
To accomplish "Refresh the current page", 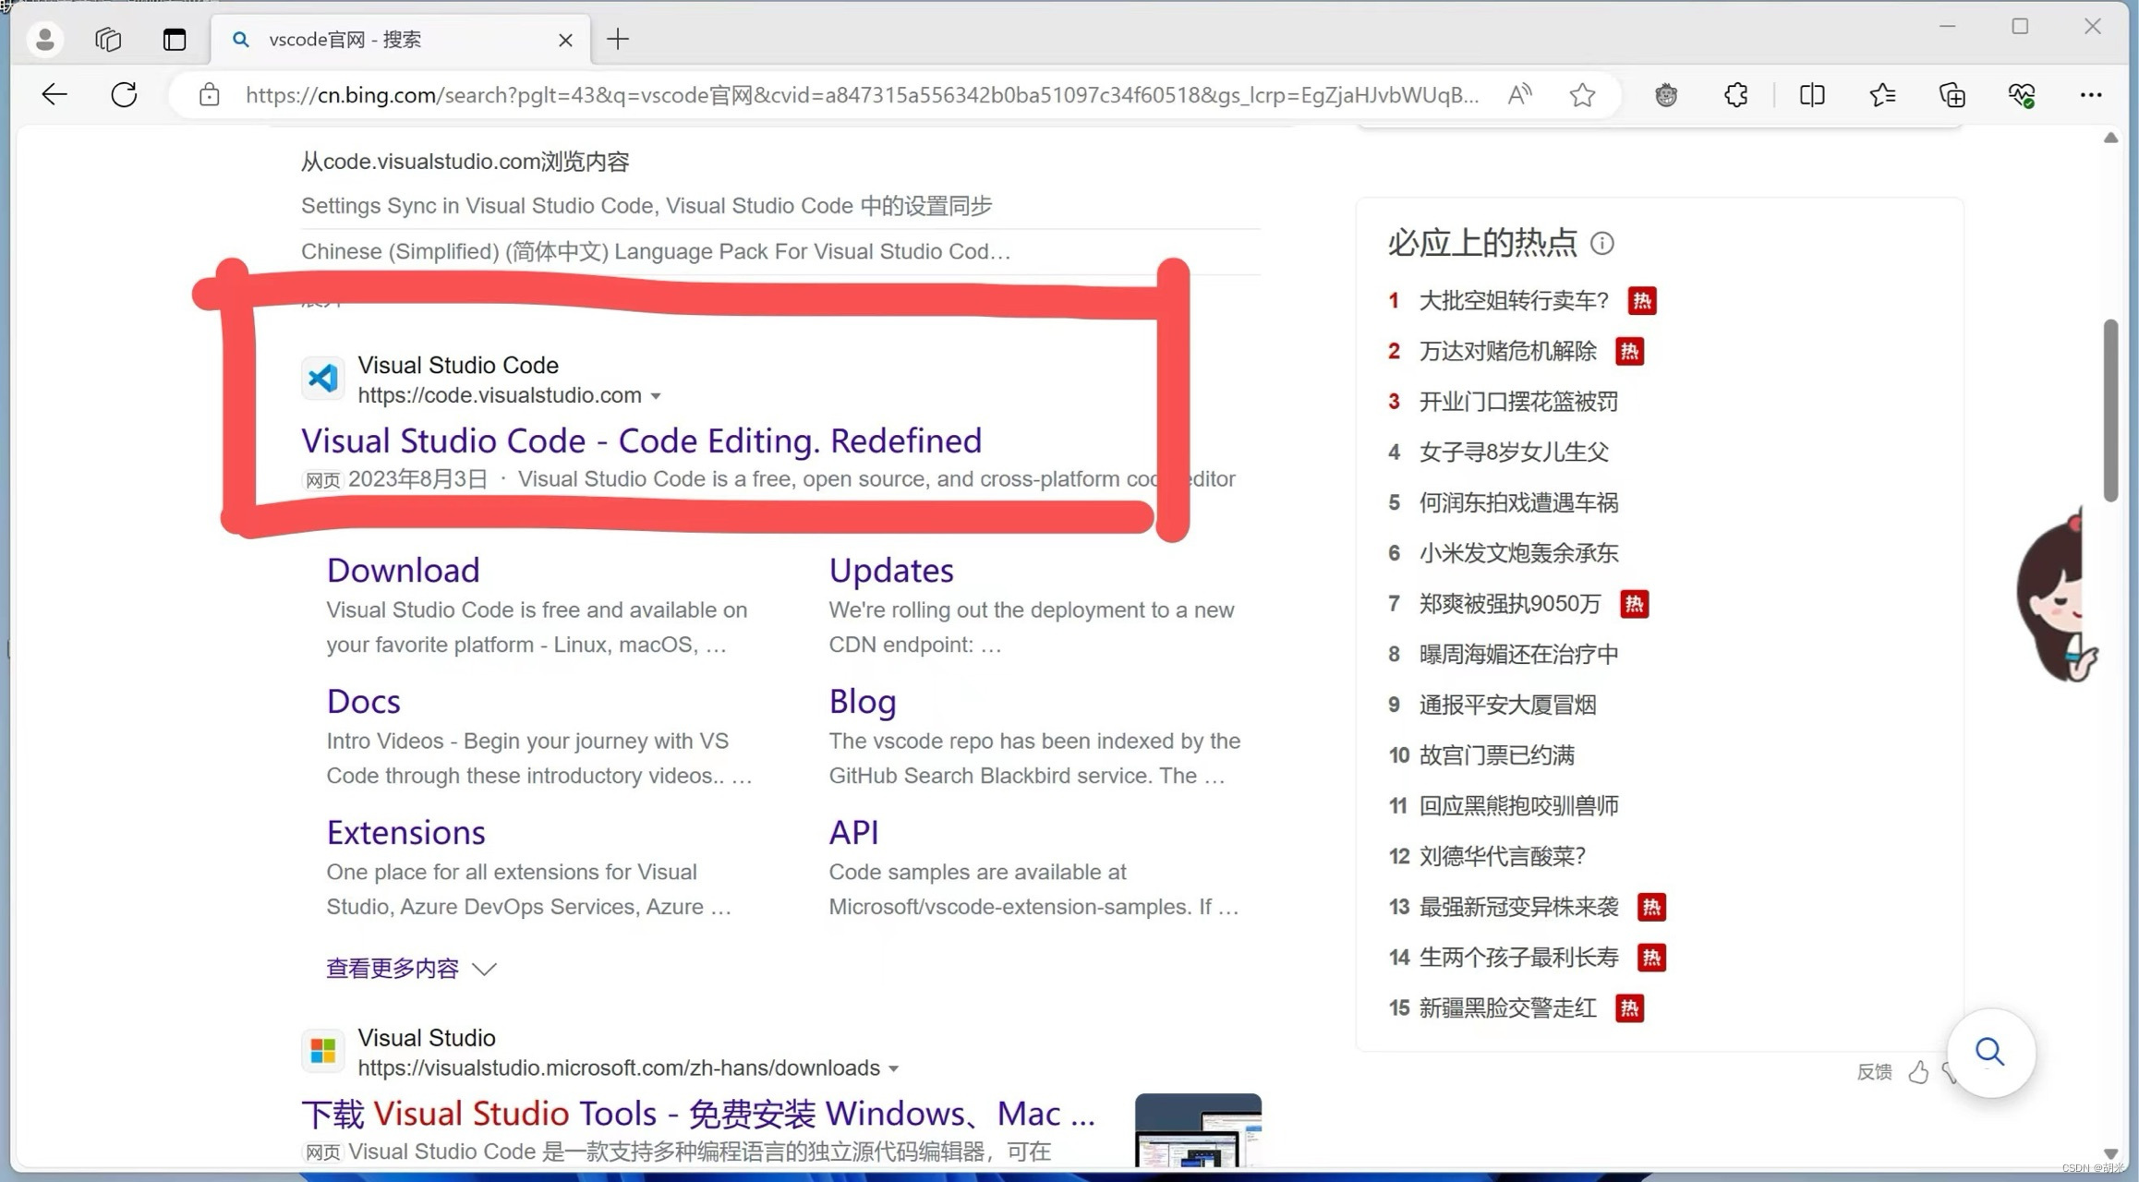I will 124,94.
